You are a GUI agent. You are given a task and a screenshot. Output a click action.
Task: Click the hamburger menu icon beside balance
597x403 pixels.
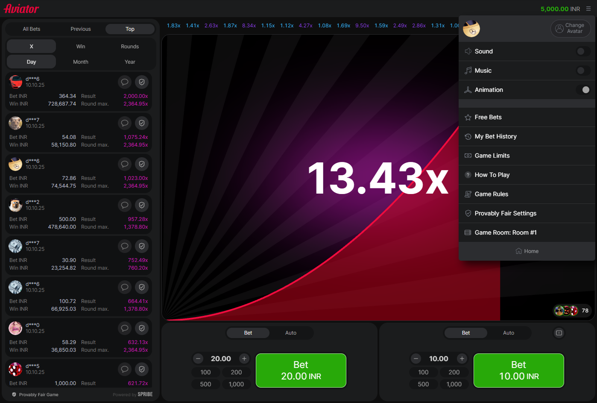[x=588, y=9]
